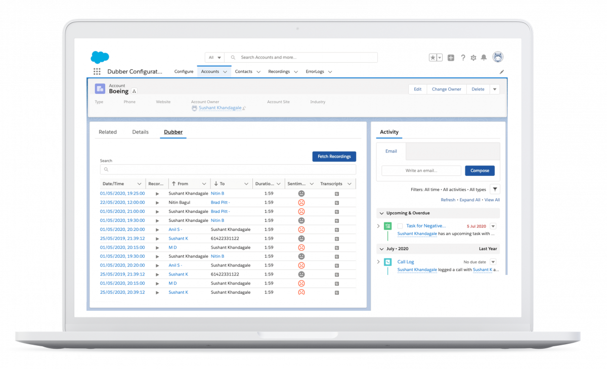
Task: Open the help question mark
Action: [x=463, y=58]
